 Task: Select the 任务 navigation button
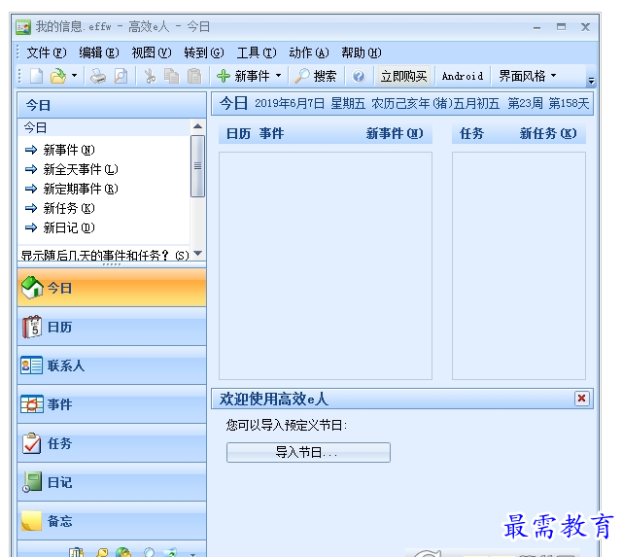point(112,443)
